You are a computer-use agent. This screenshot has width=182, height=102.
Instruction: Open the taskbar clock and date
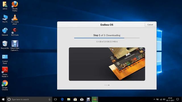[x=170, y=99]
